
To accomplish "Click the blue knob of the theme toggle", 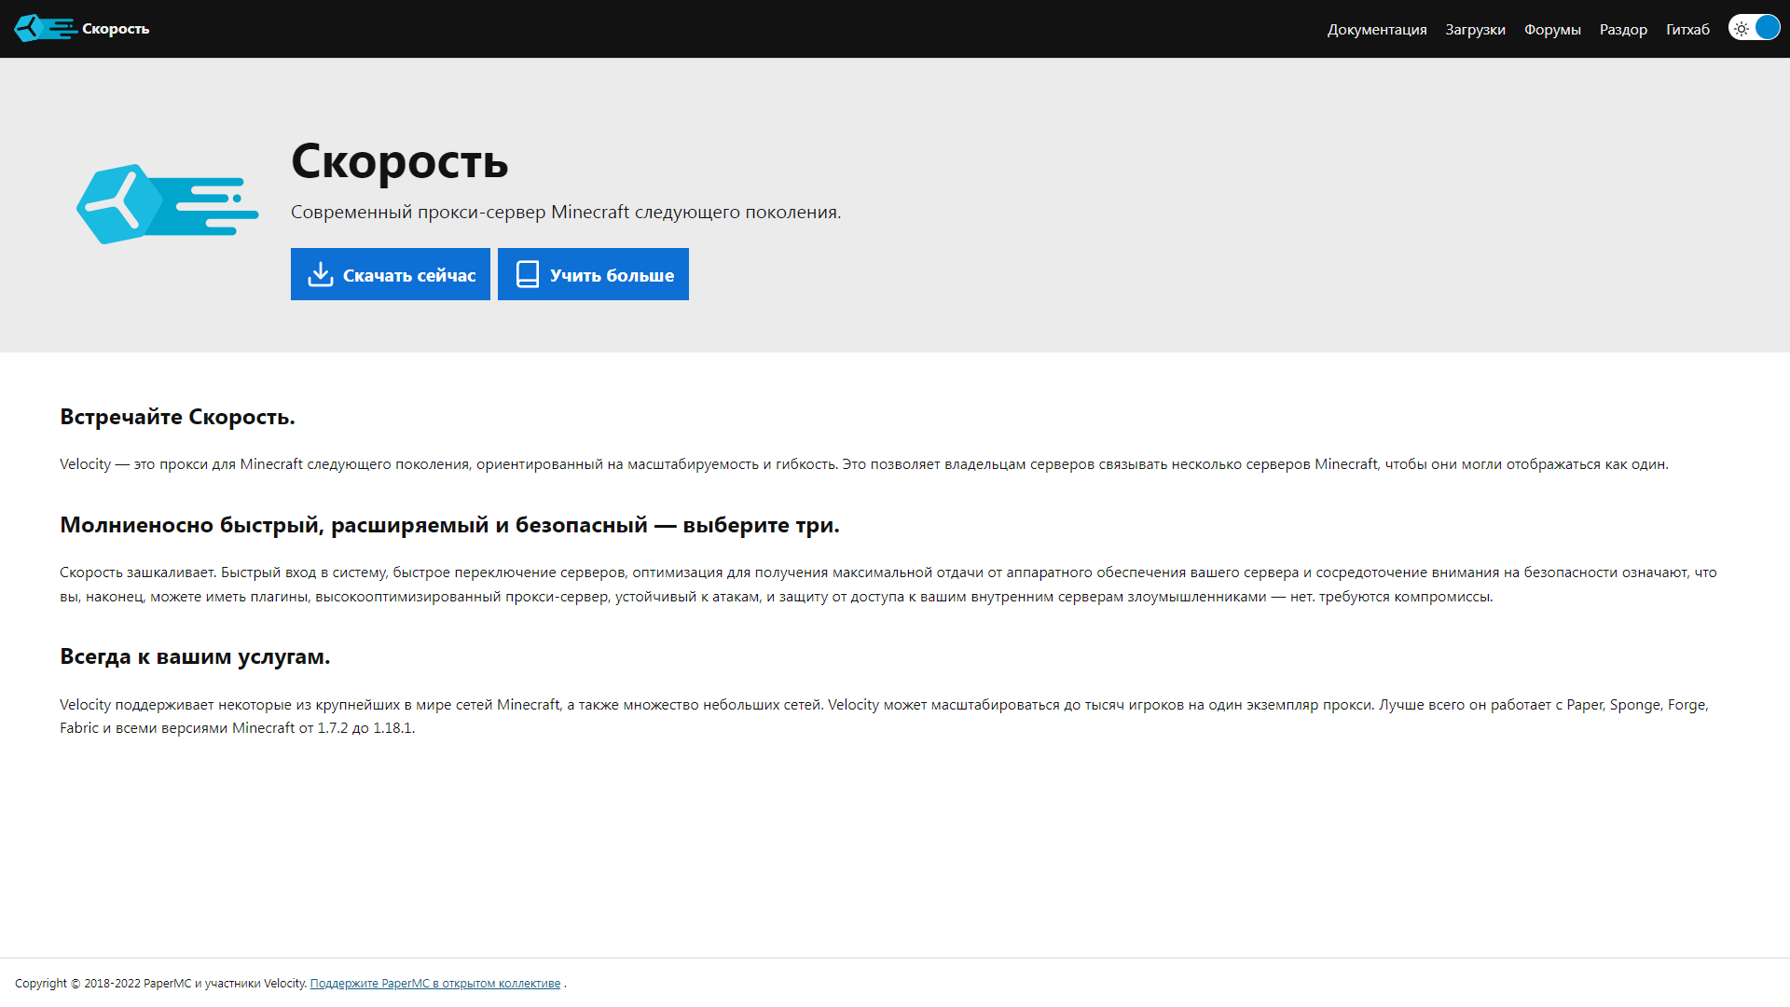I will coord(1767,28).
